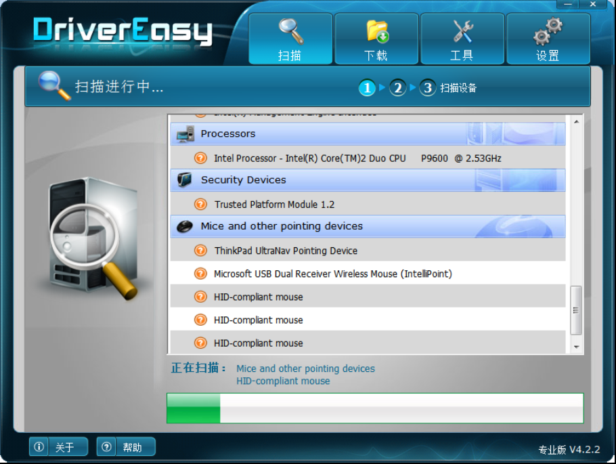616x464 pixels.
Task: Click the question mark icon on 帮助 button
Action: tap(106, 446)
